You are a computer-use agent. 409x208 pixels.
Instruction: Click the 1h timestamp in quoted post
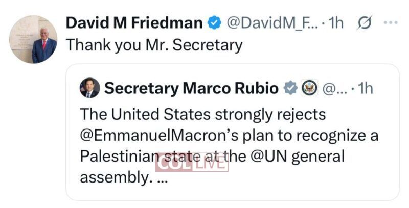pyautogui.click(x=363, y=88)
